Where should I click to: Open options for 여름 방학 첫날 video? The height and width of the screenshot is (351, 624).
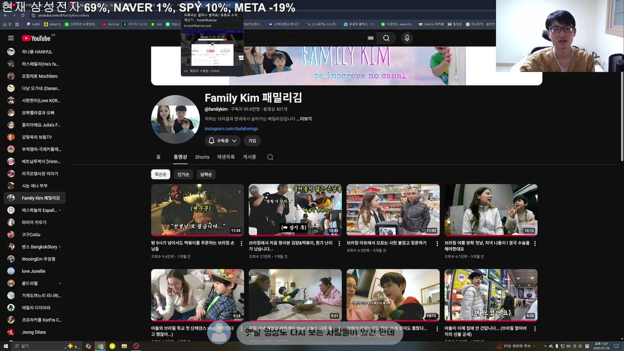pos(535,243)
